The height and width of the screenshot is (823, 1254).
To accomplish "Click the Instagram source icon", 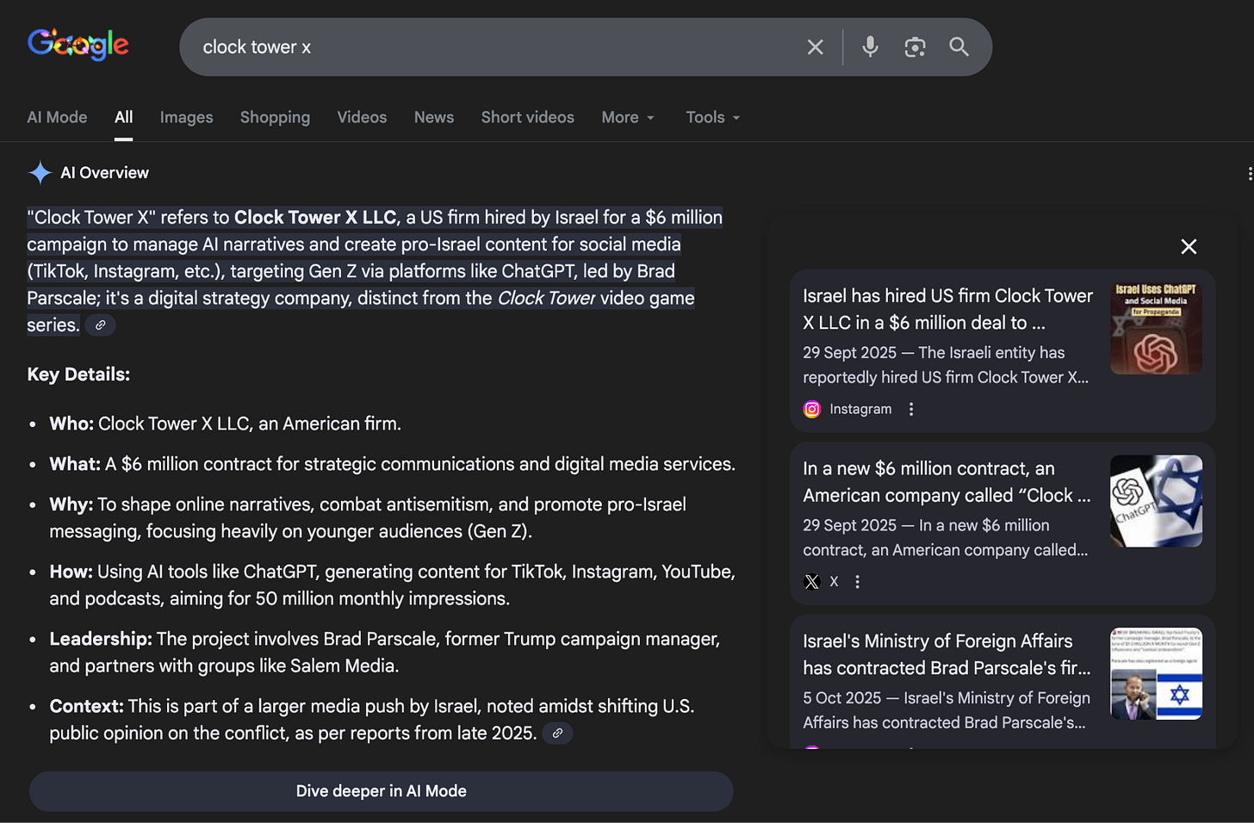I will (811, 410).
